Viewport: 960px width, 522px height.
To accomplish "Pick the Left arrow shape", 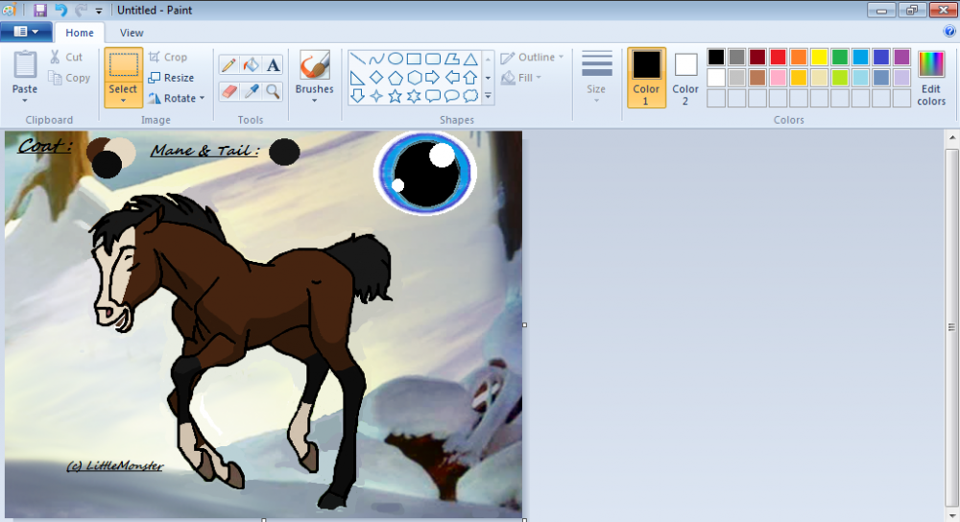I will pos(452,78).
